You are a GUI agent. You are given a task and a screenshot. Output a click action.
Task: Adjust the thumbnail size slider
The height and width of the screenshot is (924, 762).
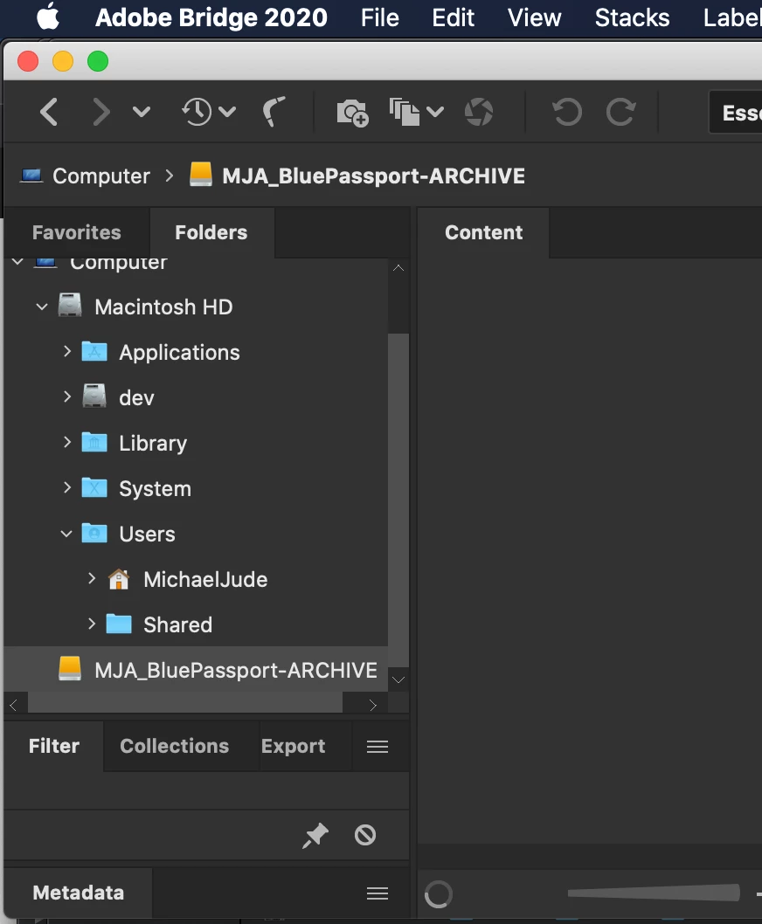pos(654,893)
